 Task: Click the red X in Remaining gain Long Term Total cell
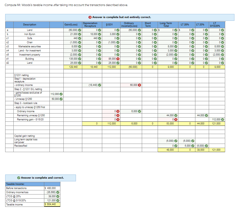coord(176,120)
